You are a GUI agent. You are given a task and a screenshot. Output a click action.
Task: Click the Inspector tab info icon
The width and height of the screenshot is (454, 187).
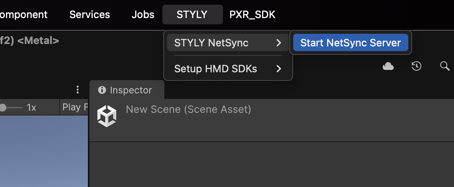(x=102, y=90)
